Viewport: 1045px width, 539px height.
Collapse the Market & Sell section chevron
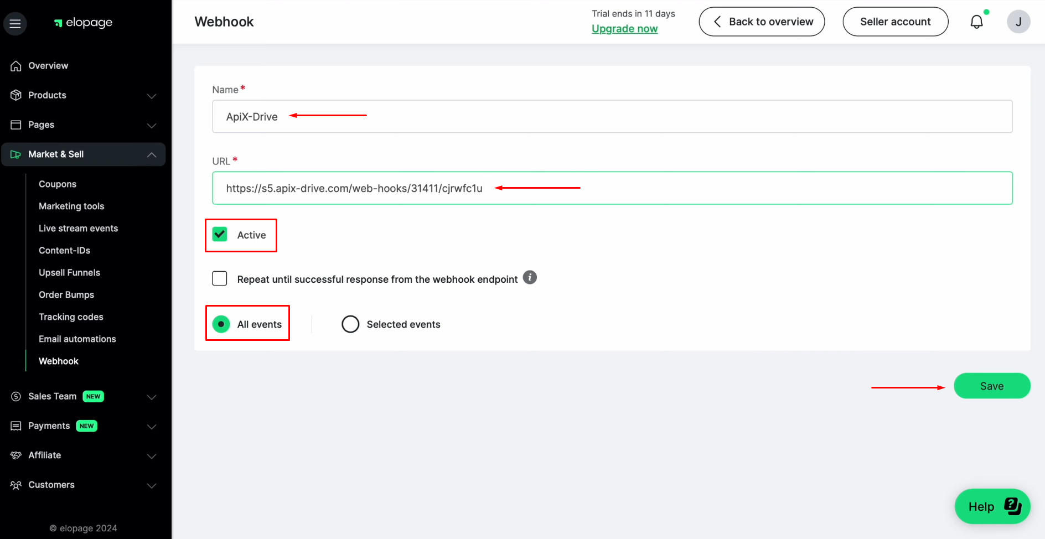pos(152,154)
